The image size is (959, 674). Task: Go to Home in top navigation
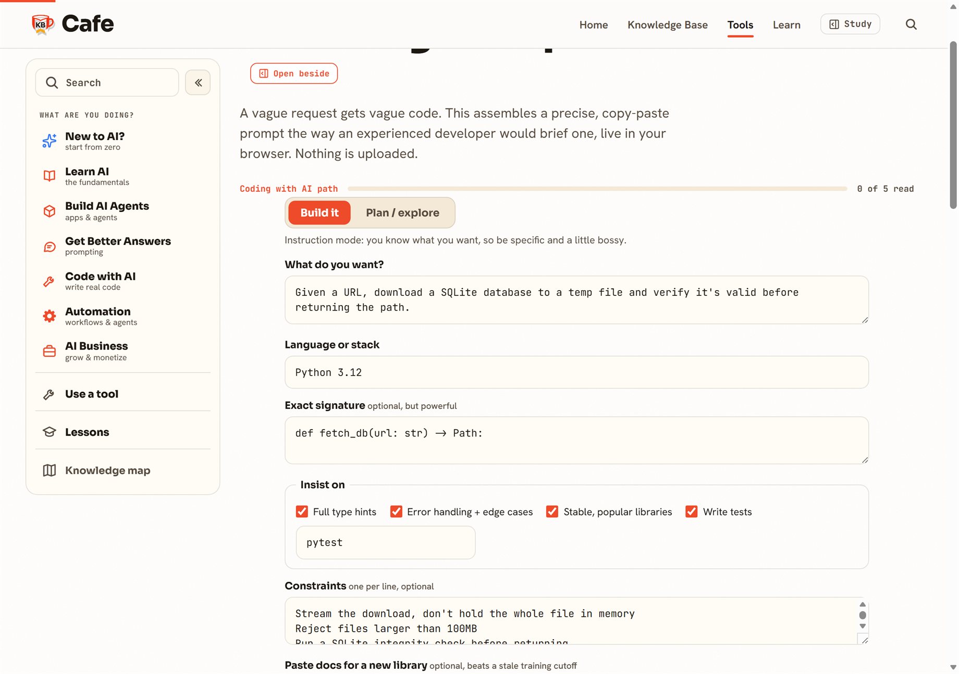point(594,24)
